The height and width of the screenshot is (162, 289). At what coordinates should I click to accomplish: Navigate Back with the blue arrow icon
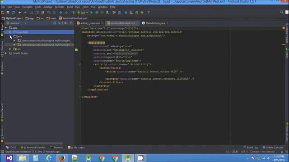(61, 13)
